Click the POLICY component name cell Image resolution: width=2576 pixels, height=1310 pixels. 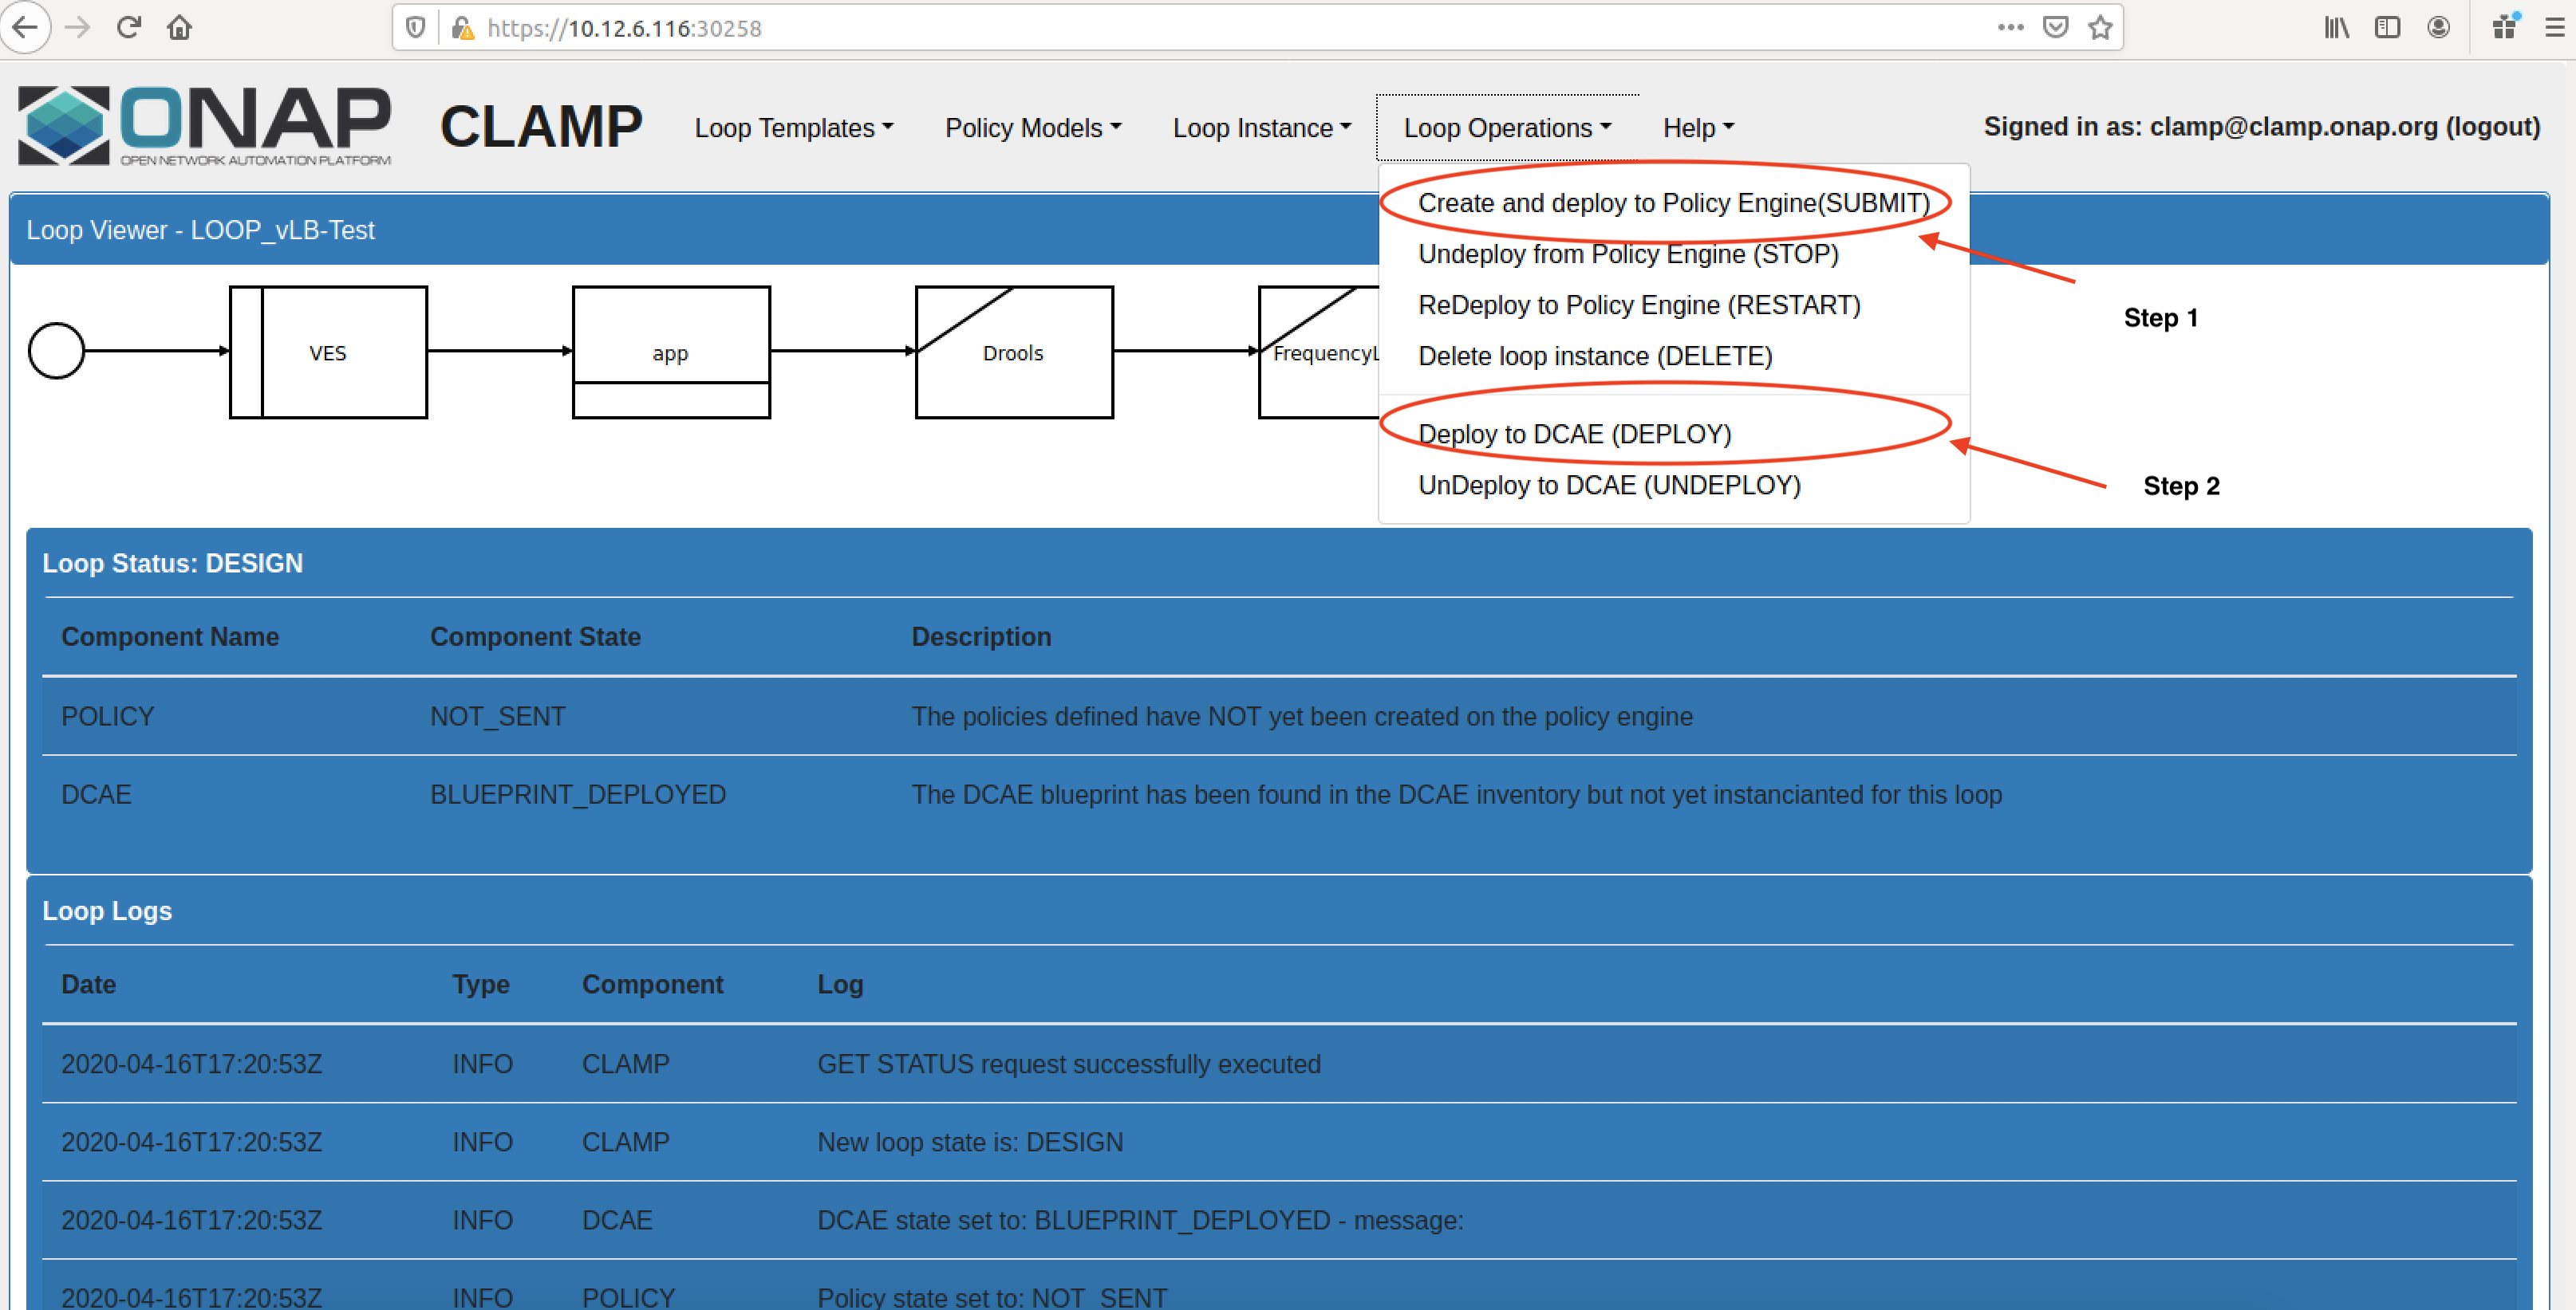(x=108, y=717)
